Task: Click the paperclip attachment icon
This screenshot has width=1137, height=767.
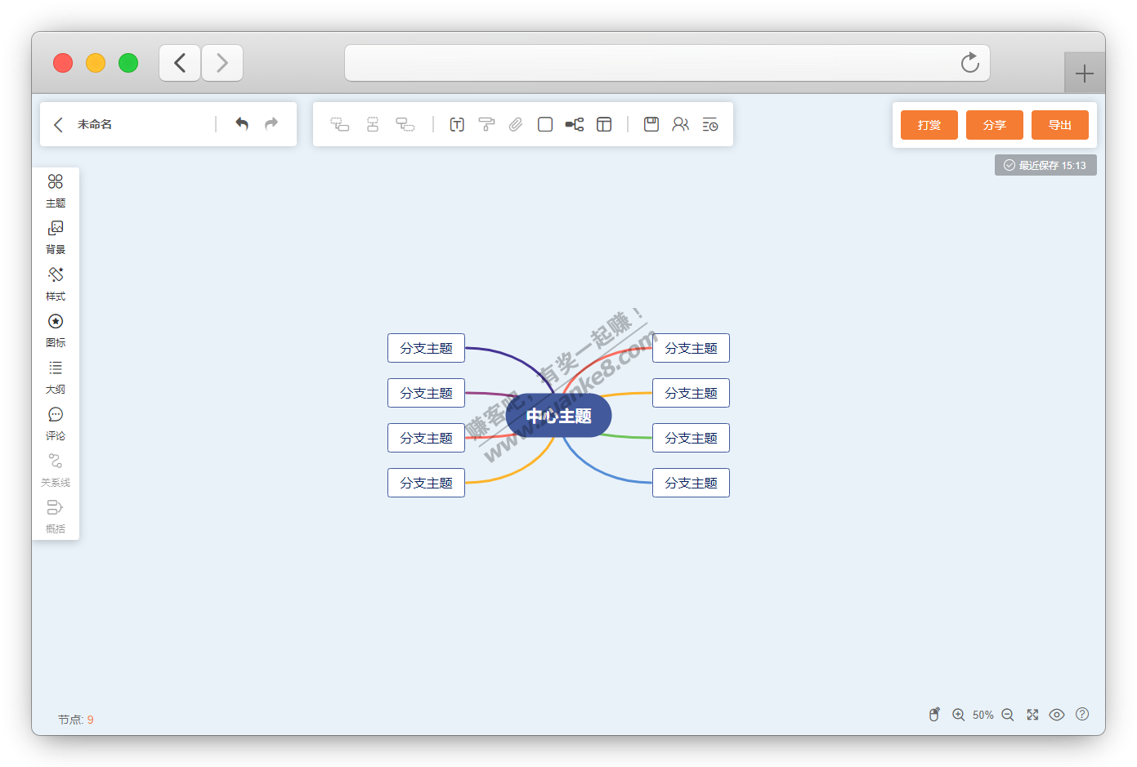Action: point(516,124)
